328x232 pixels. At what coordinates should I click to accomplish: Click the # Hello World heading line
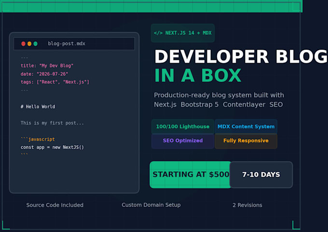(x=38, y=107)
